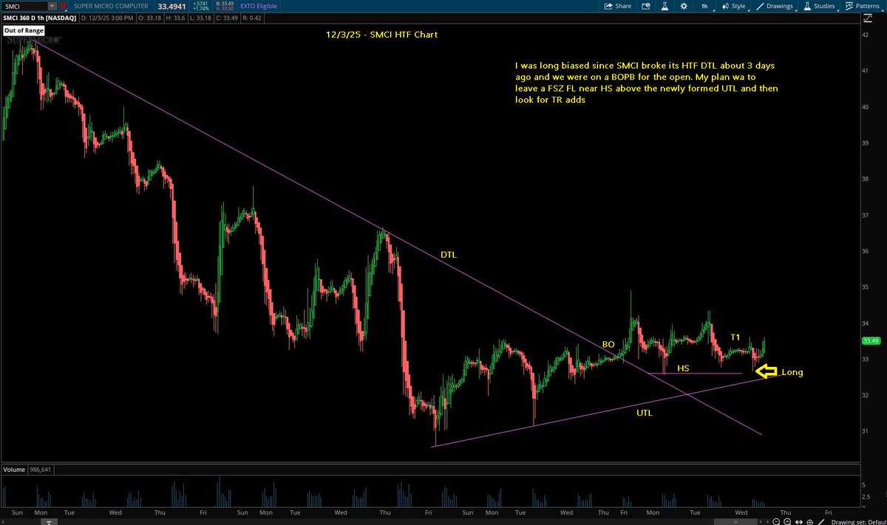Click the +.5741 +1.74% change value

201,6
